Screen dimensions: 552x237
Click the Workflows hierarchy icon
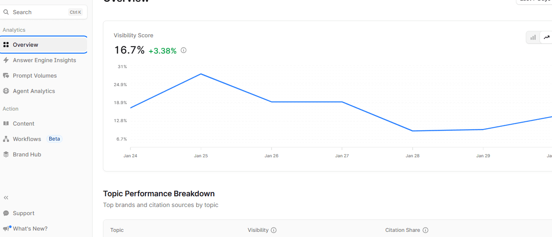tap(6, 139)
